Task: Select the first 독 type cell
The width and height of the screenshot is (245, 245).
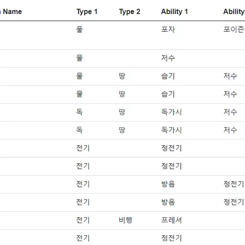Action: (x=79, y=112)
